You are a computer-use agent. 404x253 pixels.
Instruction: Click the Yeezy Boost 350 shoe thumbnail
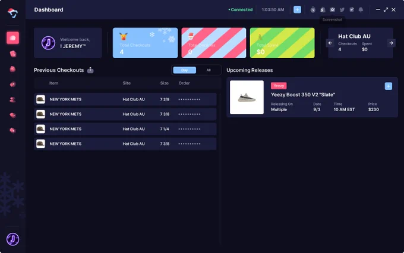pyautogui.click(x=247, y=97)
